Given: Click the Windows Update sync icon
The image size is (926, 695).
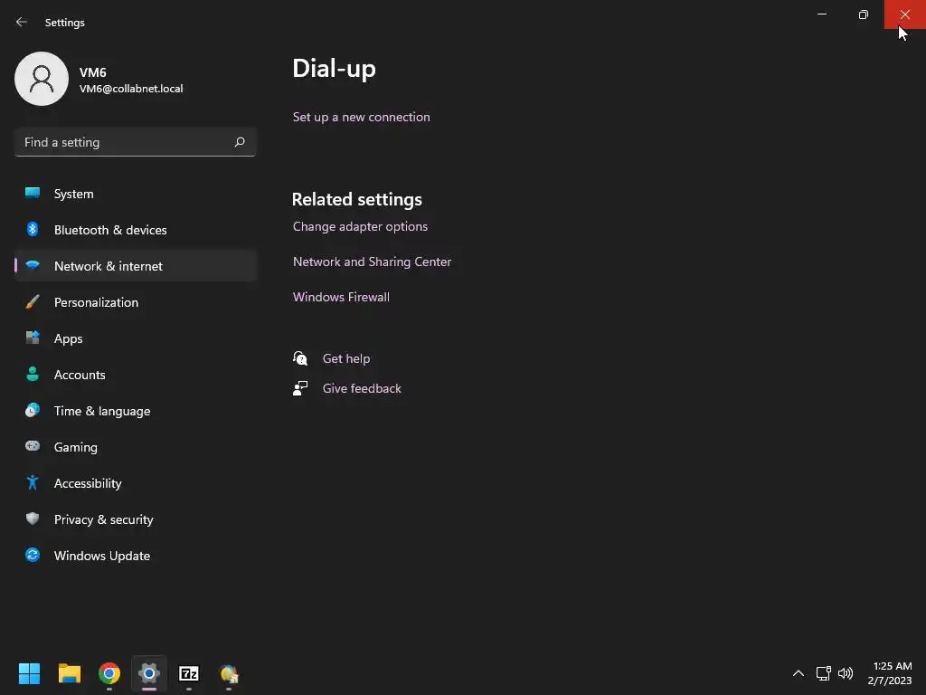Looking at the screenshot, I should coord(33,555).
